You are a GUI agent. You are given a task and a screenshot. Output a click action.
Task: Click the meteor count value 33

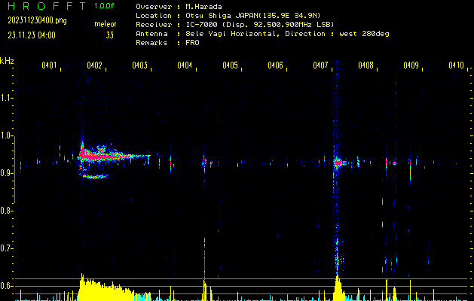110,35
